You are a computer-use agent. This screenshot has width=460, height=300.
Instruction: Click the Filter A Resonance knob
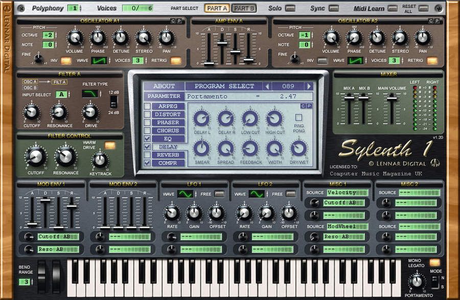click(x=59, y=112)
